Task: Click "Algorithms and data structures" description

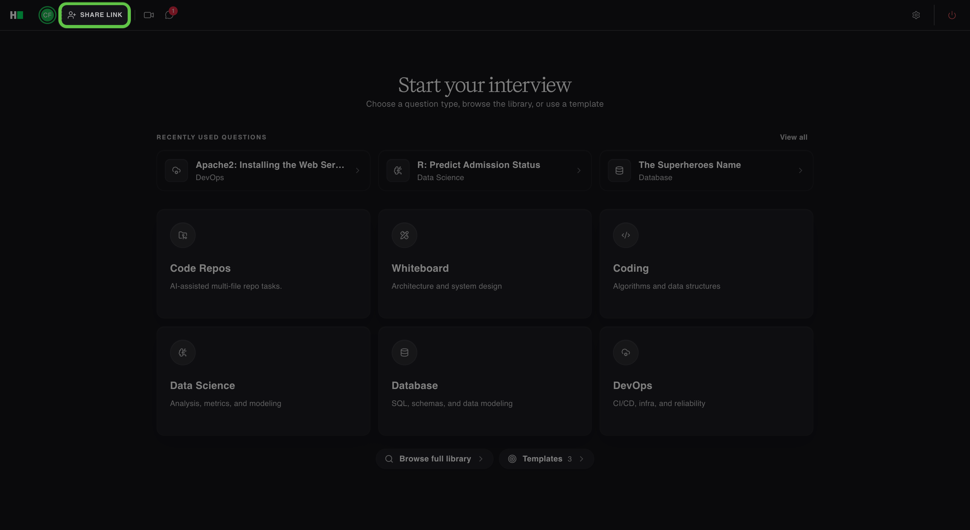Action: click(x=667, y=286)
